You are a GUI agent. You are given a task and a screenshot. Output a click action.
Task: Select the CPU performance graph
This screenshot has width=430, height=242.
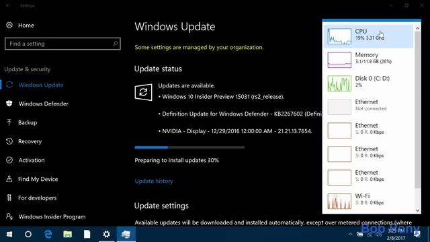click(x=339, y=36)
